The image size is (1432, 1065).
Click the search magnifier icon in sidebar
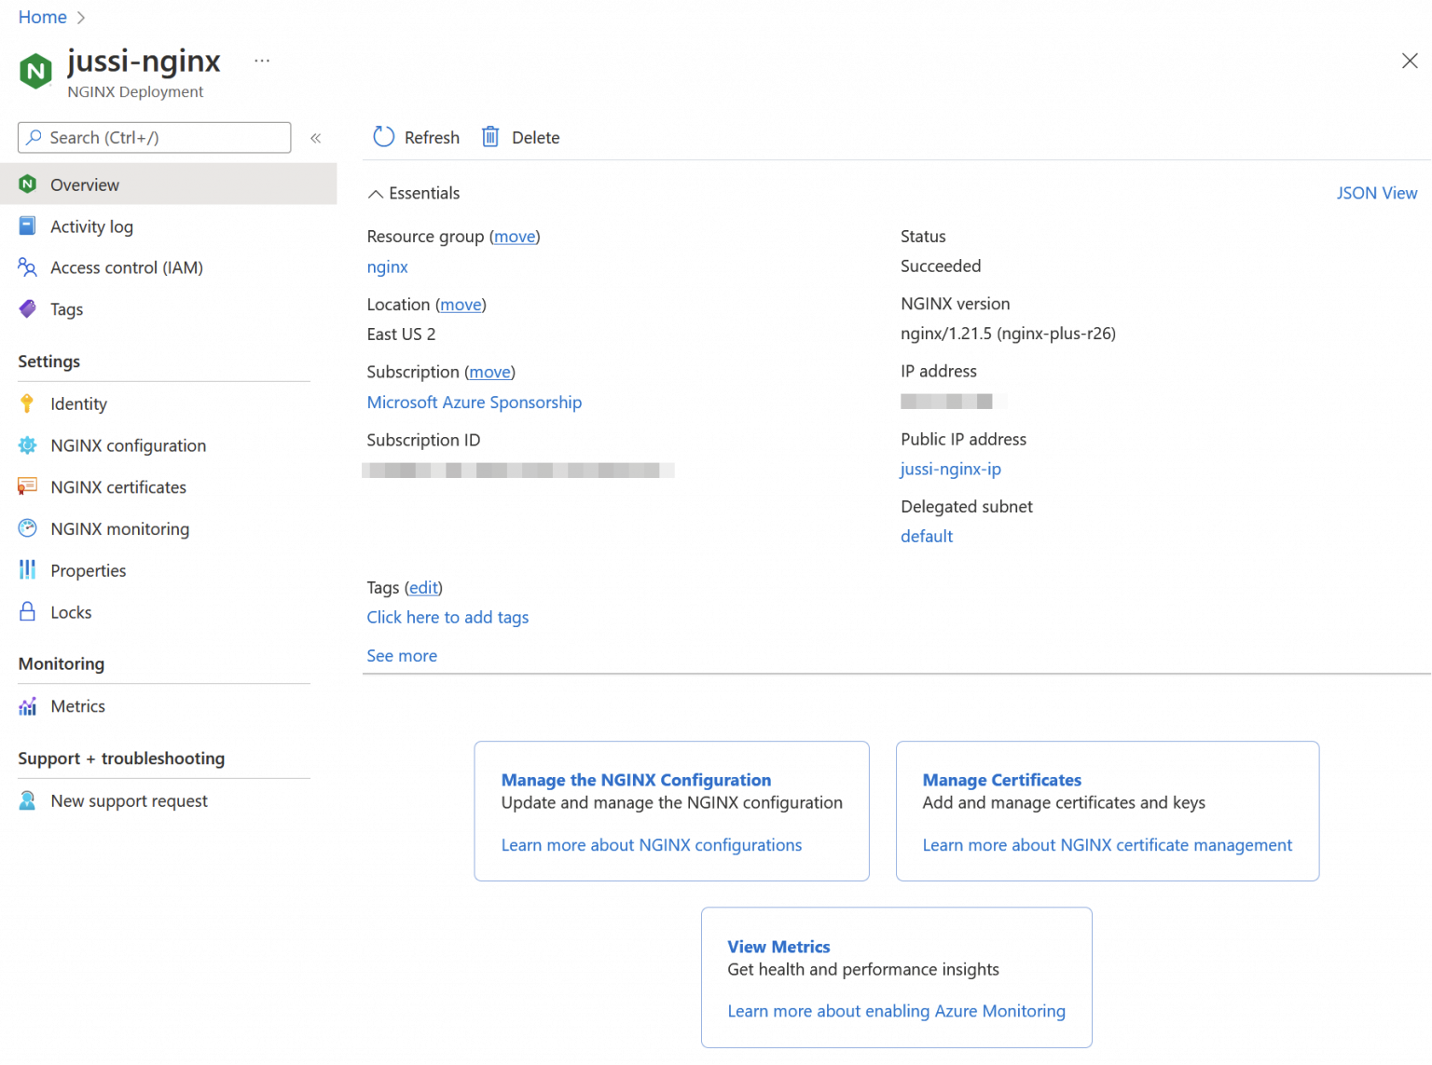tap(34, 137)
